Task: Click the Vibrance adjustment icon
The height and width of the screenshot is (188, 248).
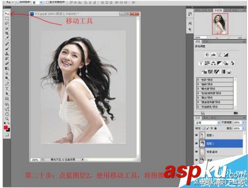Action: point(201,63)
